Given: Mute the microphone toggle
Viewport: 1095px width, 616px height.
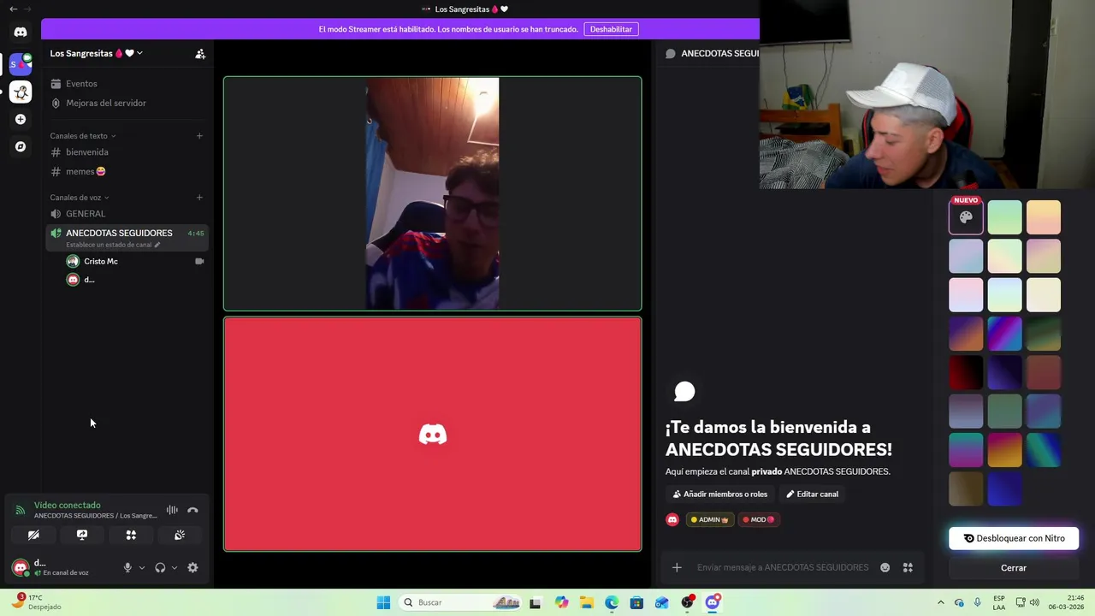Looking at the screenshot, I should pos(127,567).
